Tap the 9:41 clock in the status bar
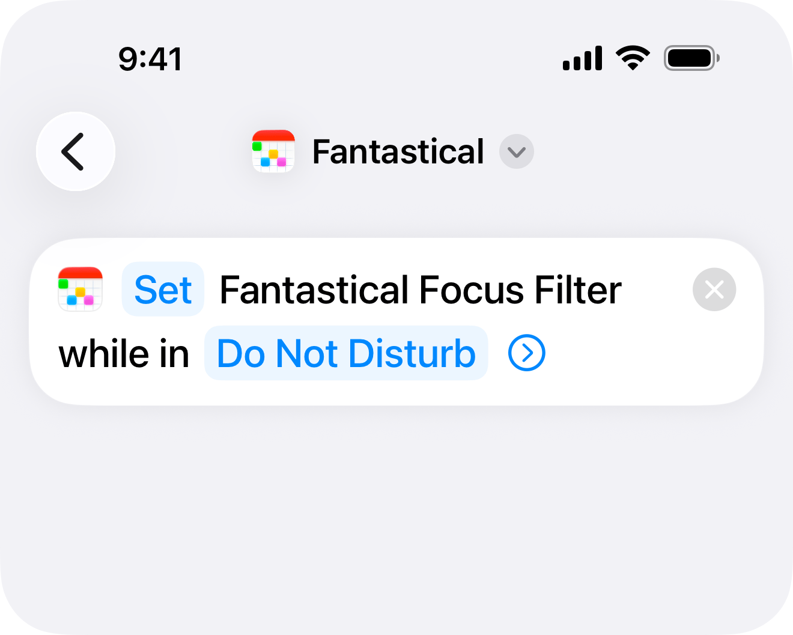This screenshot has width=793, height=635. click(x=150, y=59)
